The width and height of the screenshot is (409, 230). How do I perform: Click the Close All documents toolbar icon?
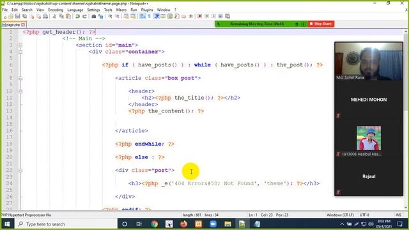pyautogui.click(x=38, y=17)
